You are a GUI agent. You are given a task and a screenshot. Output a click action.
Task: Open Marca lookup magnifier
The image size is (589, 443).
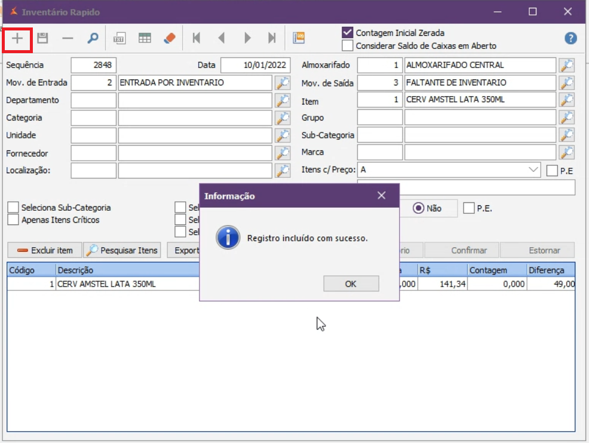coord(567,152)
